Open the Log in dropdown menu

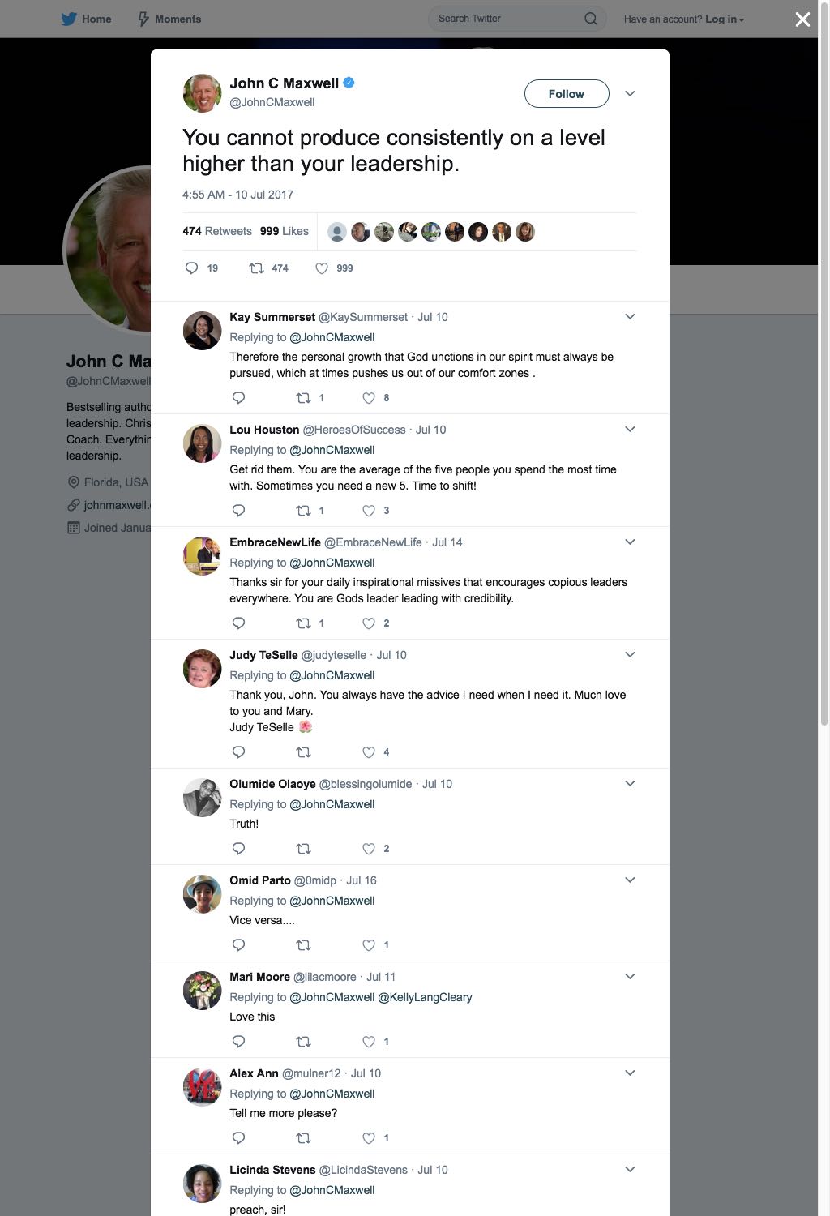pos(725,19)
